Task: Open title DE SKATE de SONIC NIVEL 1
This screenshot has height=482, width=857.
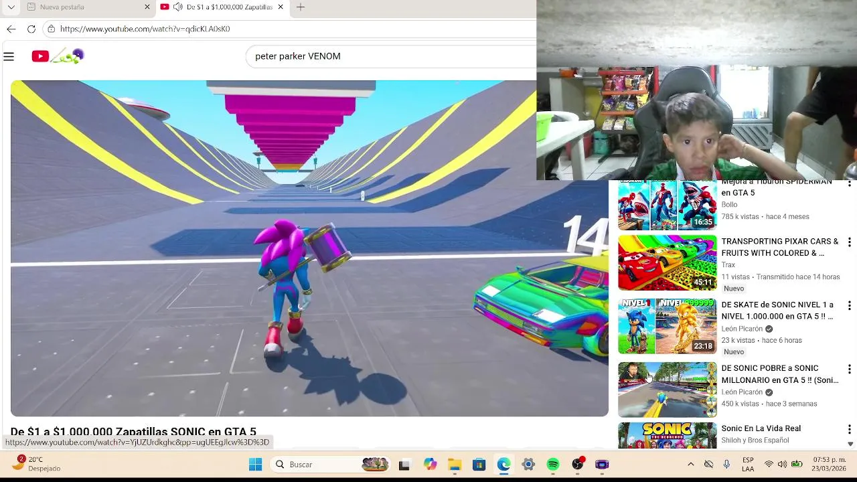Action: [777, 311]
